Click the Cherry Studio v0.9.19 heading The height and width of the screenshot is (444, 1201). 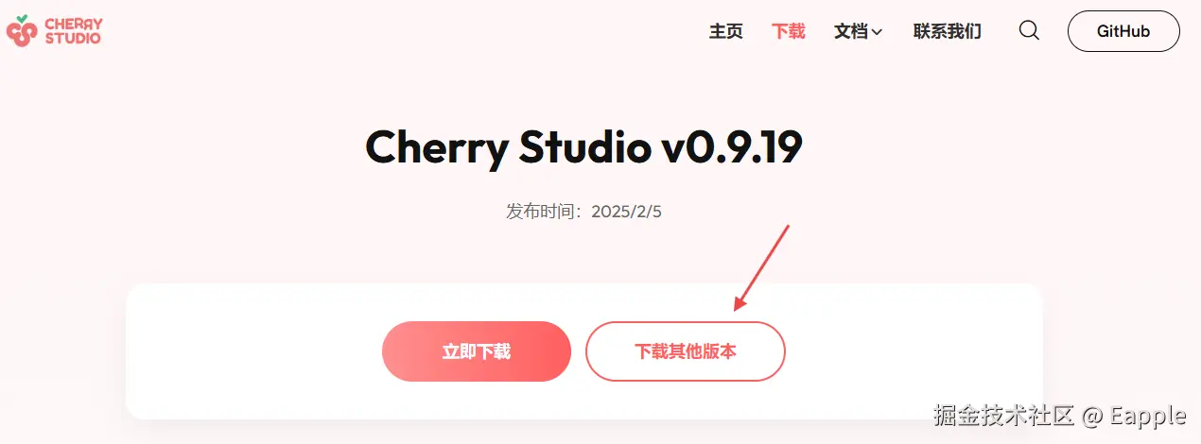click(584, 147)
